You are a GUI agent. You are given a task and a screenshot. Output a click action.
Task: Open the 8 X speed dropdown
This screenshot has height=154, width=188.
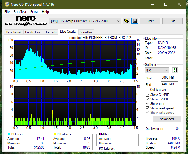(157, 70)
